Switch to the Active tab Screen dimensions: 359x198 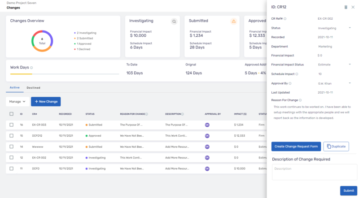(15, 88)
